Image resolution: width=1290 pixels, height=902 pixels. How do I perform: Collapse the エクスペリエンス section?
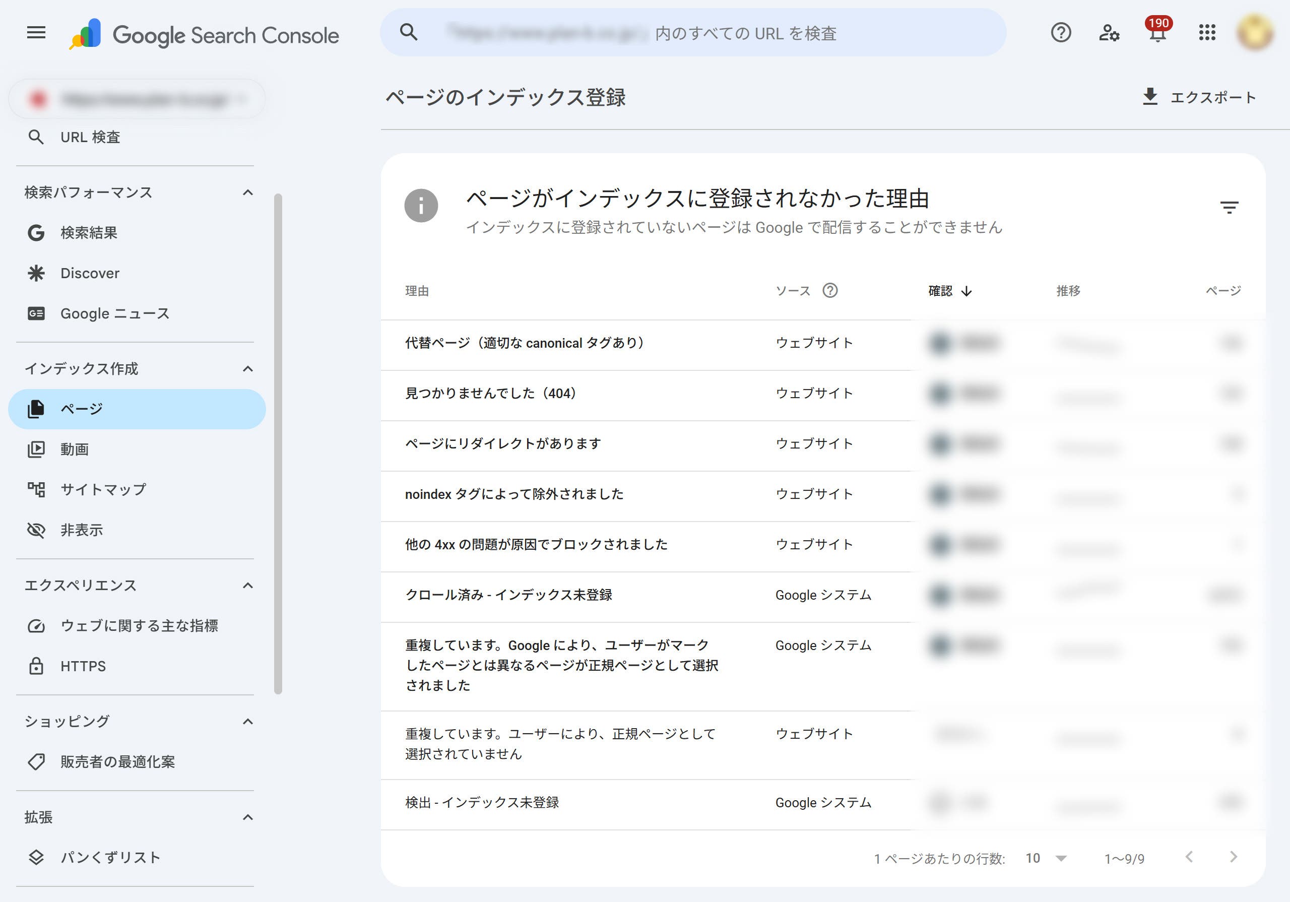click(248, 586)
